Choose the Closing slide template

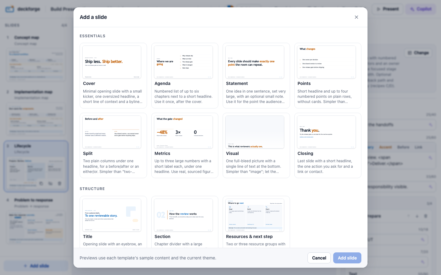pyautogui.click(x=328, y=145)
